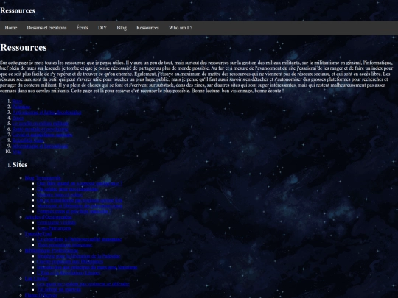
Task: Click the small Ressources site title at top
Action: [x=18, y=10]
